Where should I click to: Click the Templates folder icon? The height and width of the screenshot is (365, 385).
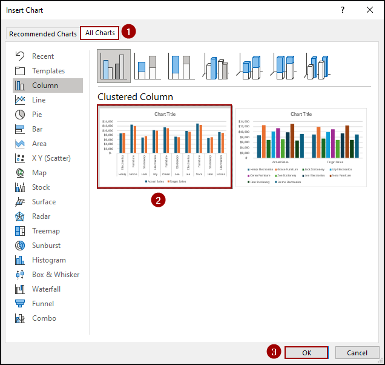pos(20,71)
